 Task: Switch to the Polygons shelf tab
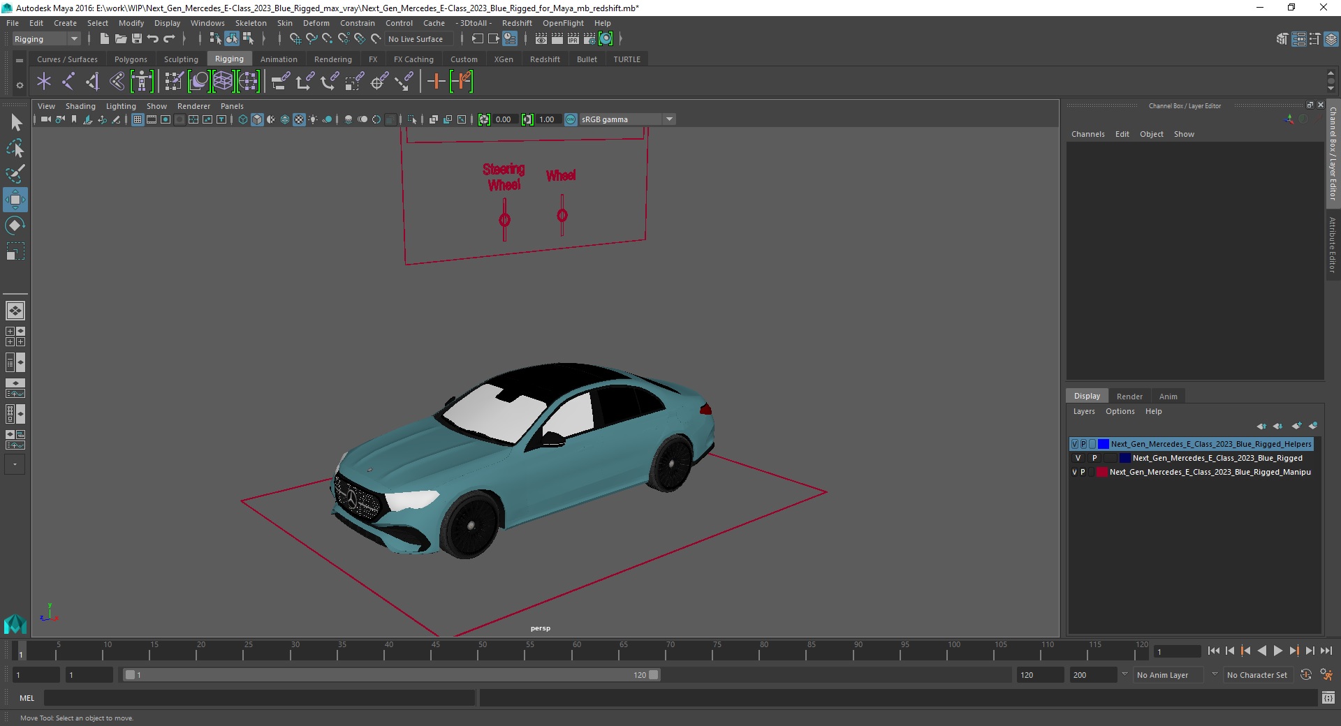pyautogui.click(x=131, y=59)
